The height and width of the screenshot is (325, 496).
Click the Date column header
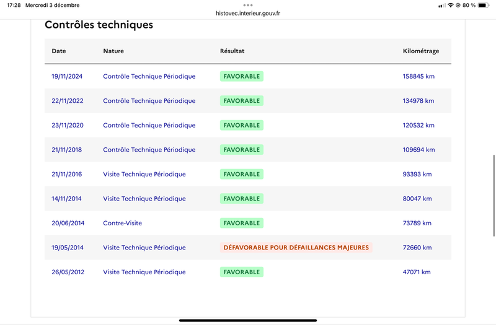click(x=59, y=51)
